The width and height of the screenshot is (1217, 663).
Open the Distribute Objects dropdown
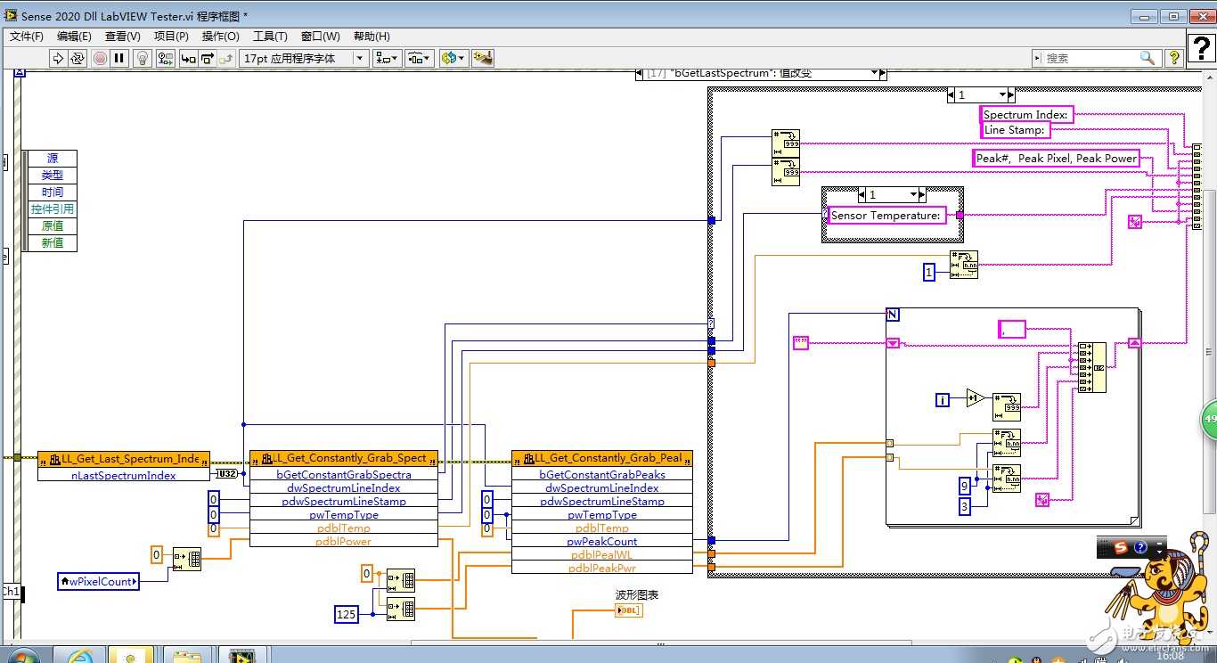click(x=419, y=58)
